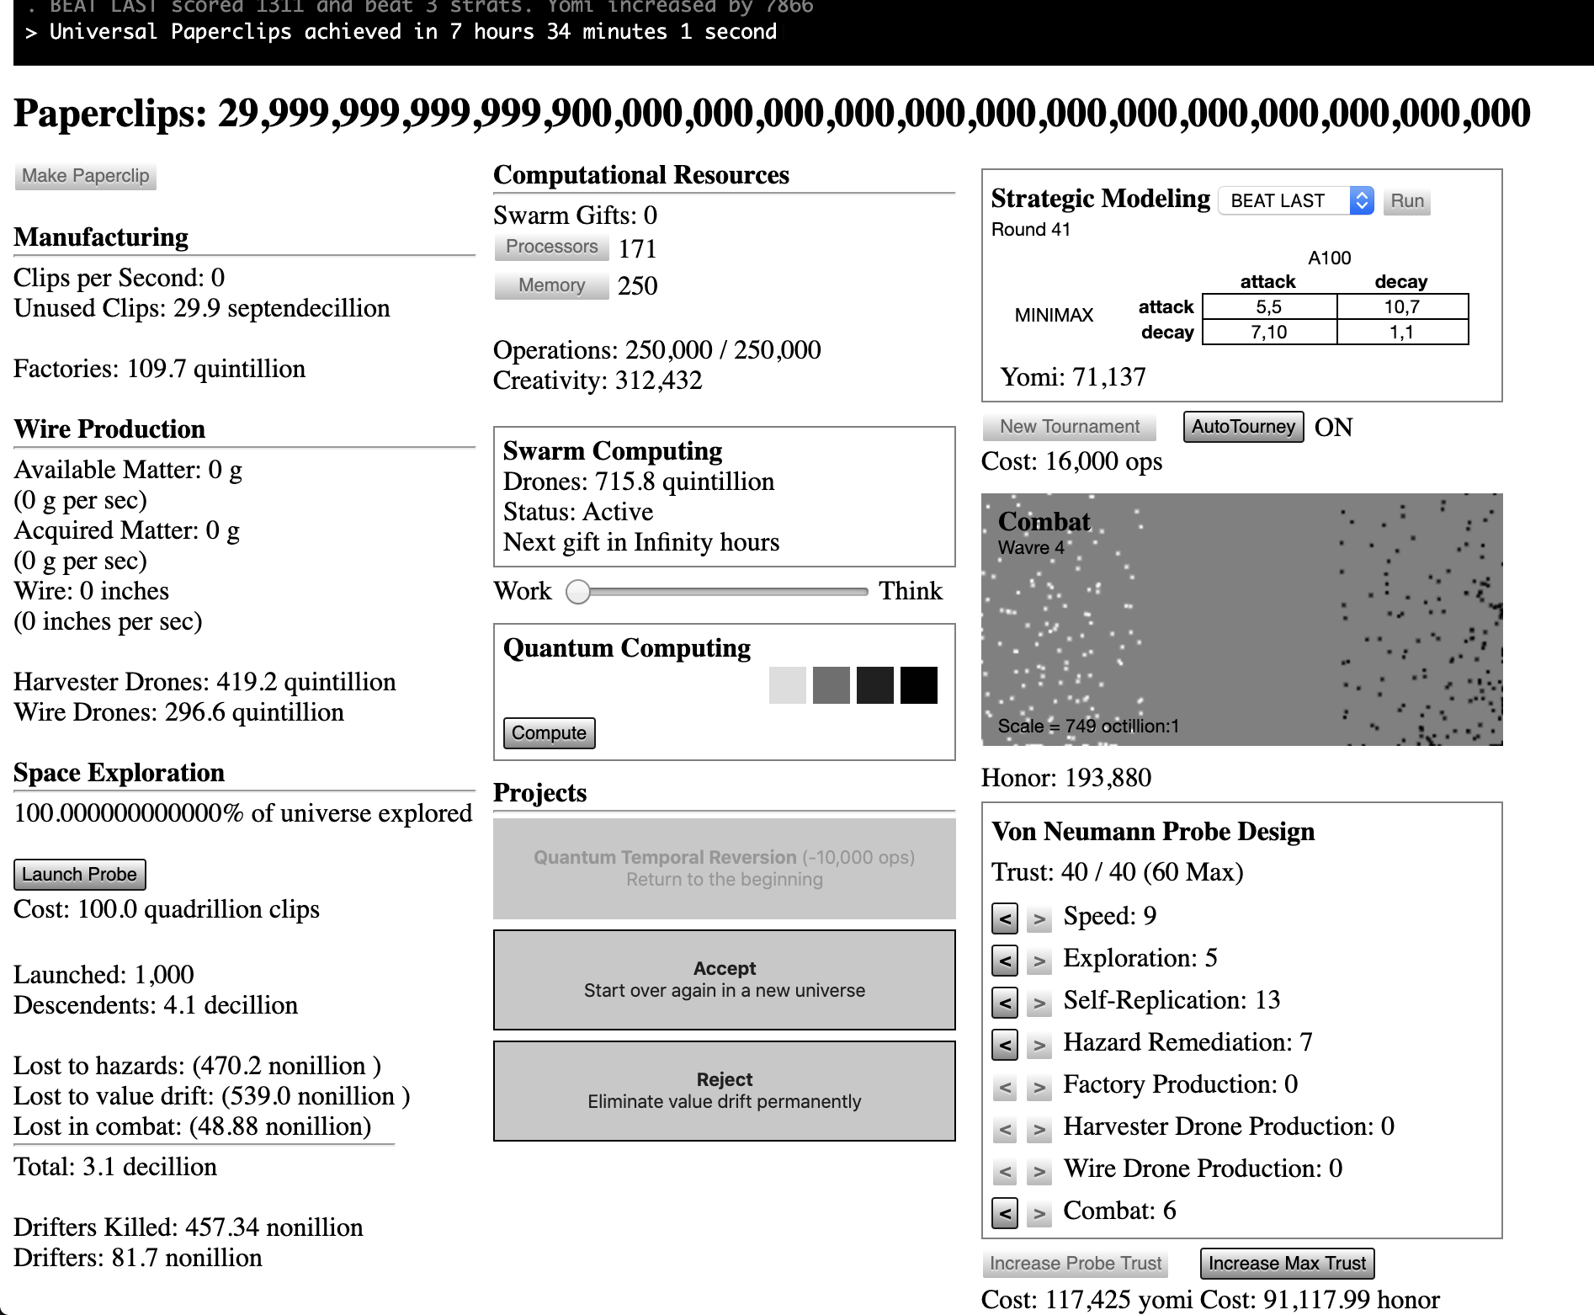Increase Wire Drone Production value
This screenshot has height=1315, width=1594.
[1039, 1170]
